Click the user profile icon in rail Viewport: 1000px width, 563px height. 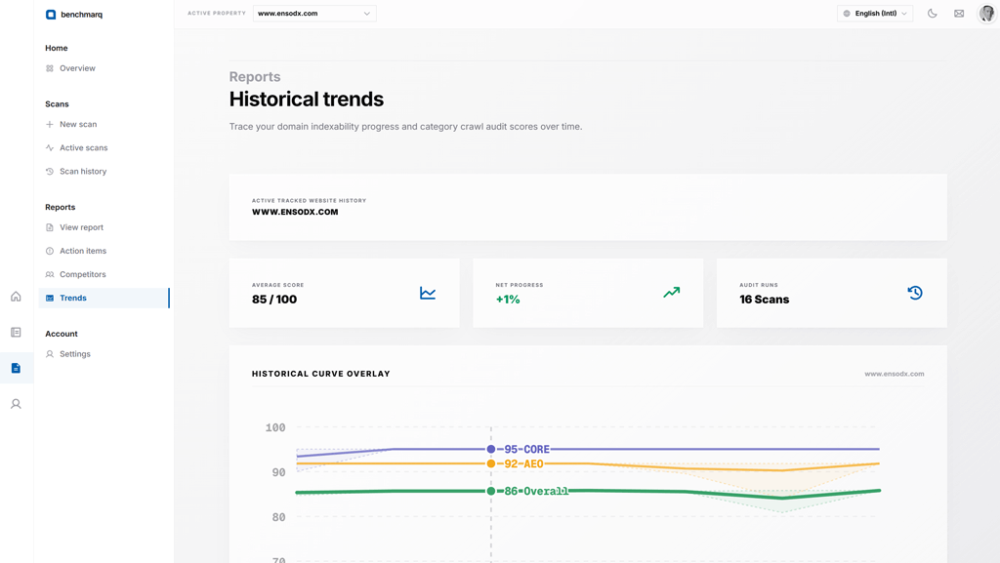click(16, 404)
